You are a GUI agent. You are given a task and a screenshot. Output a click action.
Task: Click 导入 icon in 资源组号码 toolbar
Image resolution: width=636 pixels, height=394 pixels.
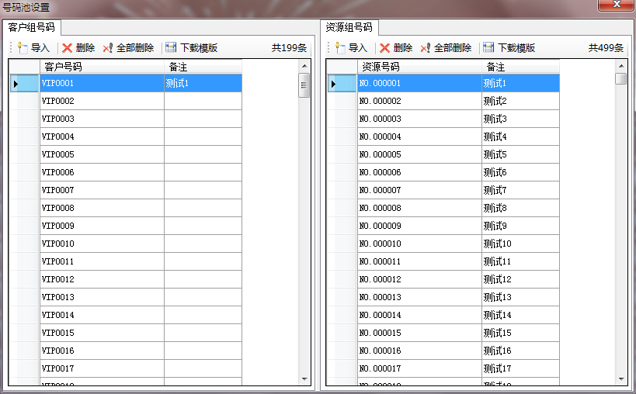[x=340, y=48]
